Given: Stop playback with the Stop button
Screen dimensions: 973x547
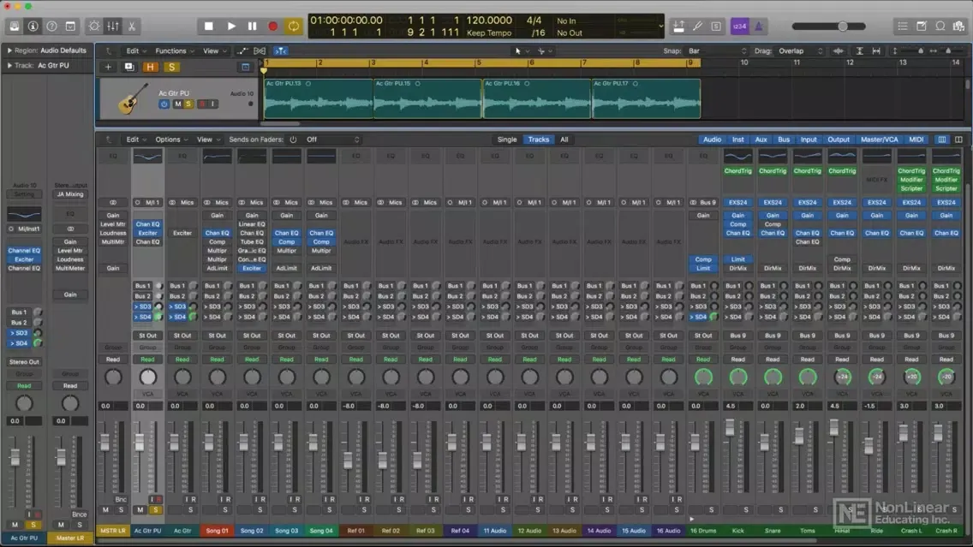Looking at the screenshot, I should tap(208, 26).
